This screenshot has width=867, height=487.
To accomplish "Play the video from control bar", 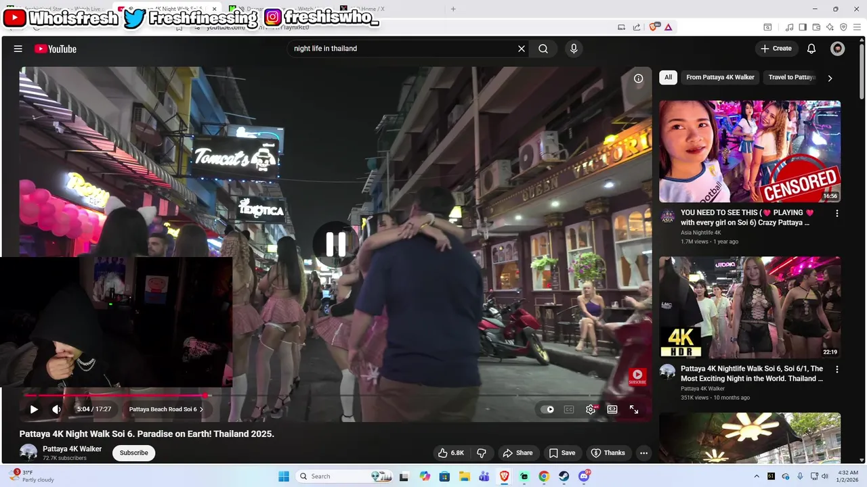I will point(34,409).
